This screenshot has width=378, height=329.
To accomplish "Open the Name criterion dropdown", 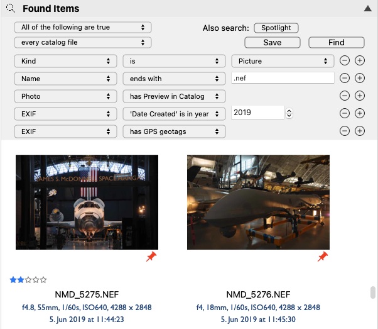I will point(65,79).
